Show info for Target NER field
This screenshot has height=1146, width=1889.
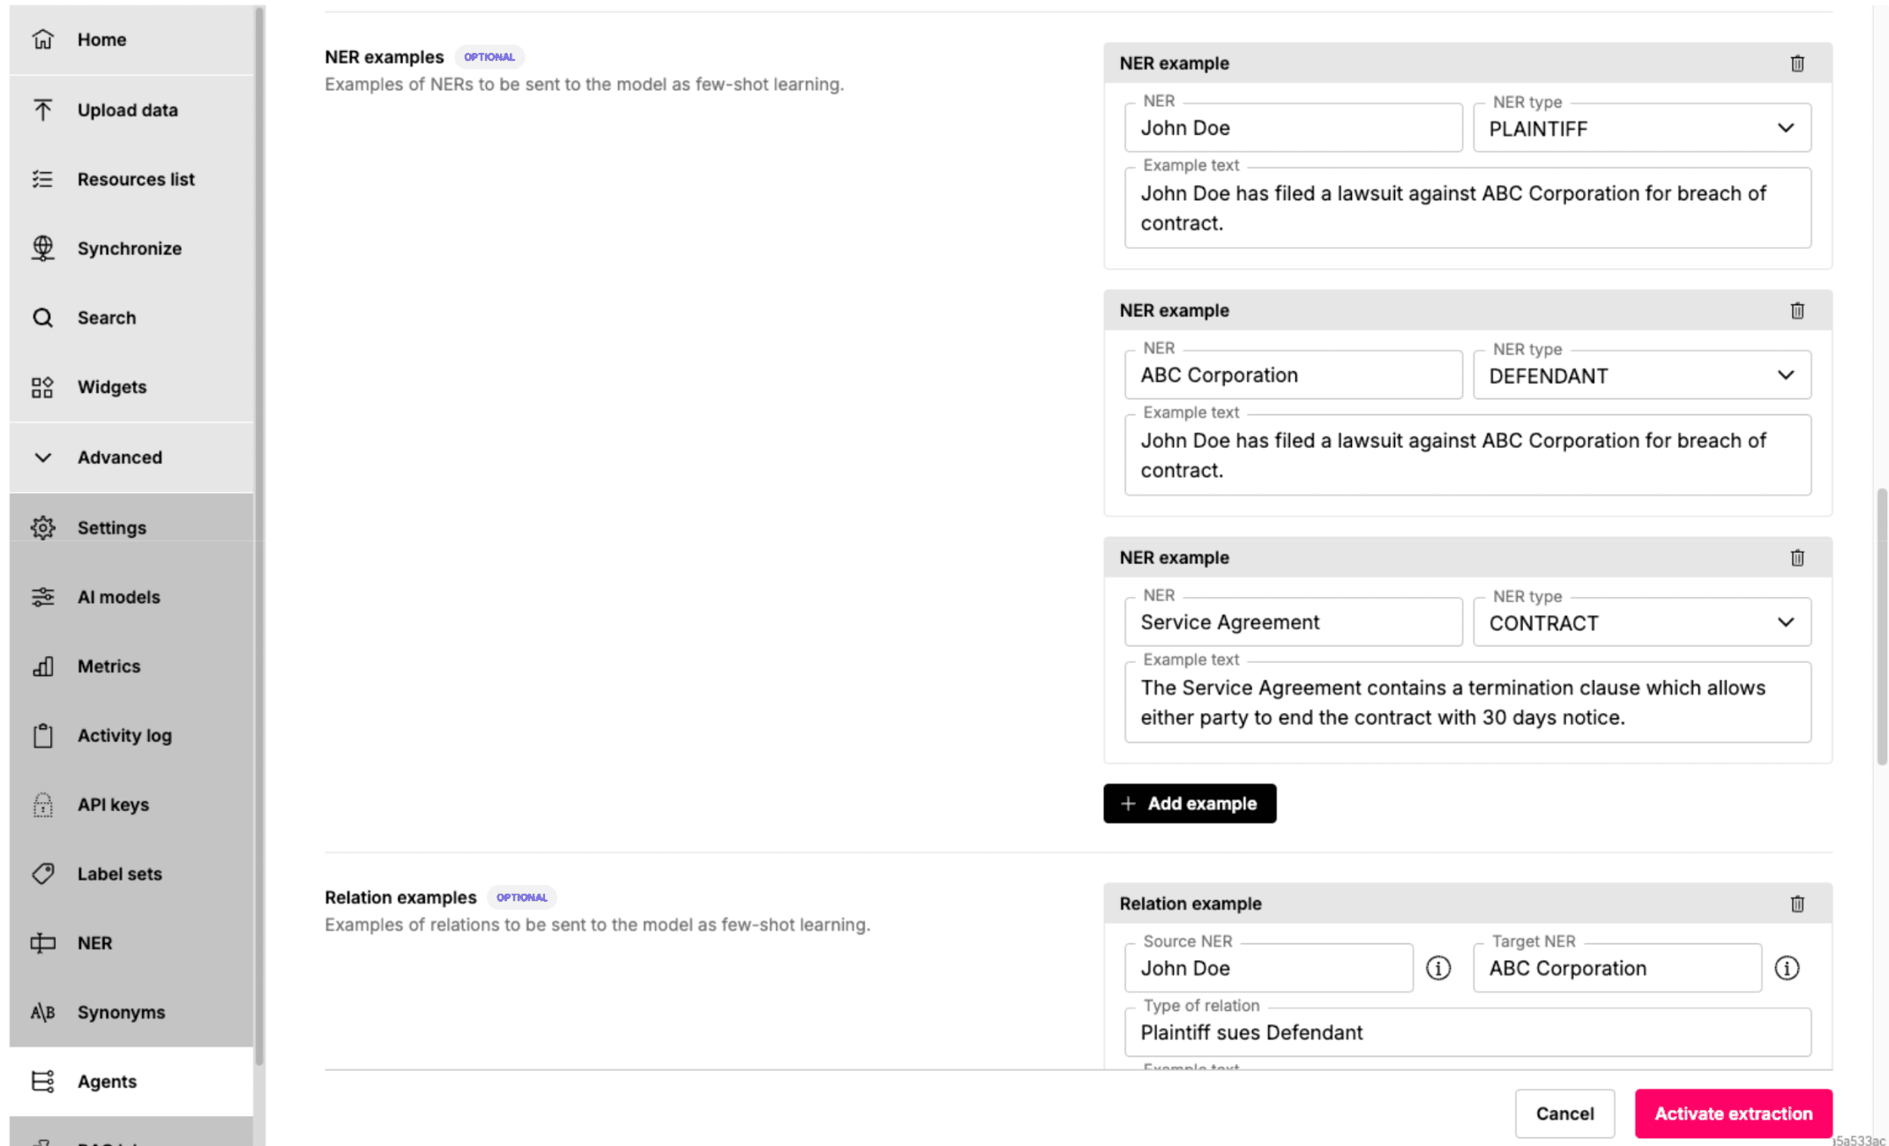coord(1786,968)
